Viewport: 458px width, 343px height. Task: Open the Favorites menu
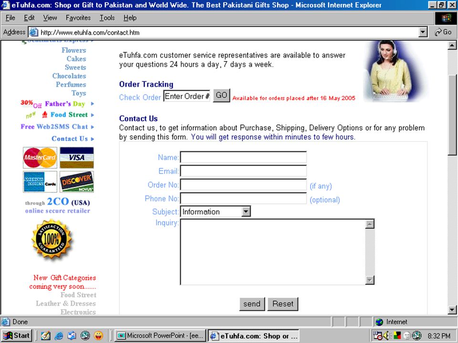78,18
